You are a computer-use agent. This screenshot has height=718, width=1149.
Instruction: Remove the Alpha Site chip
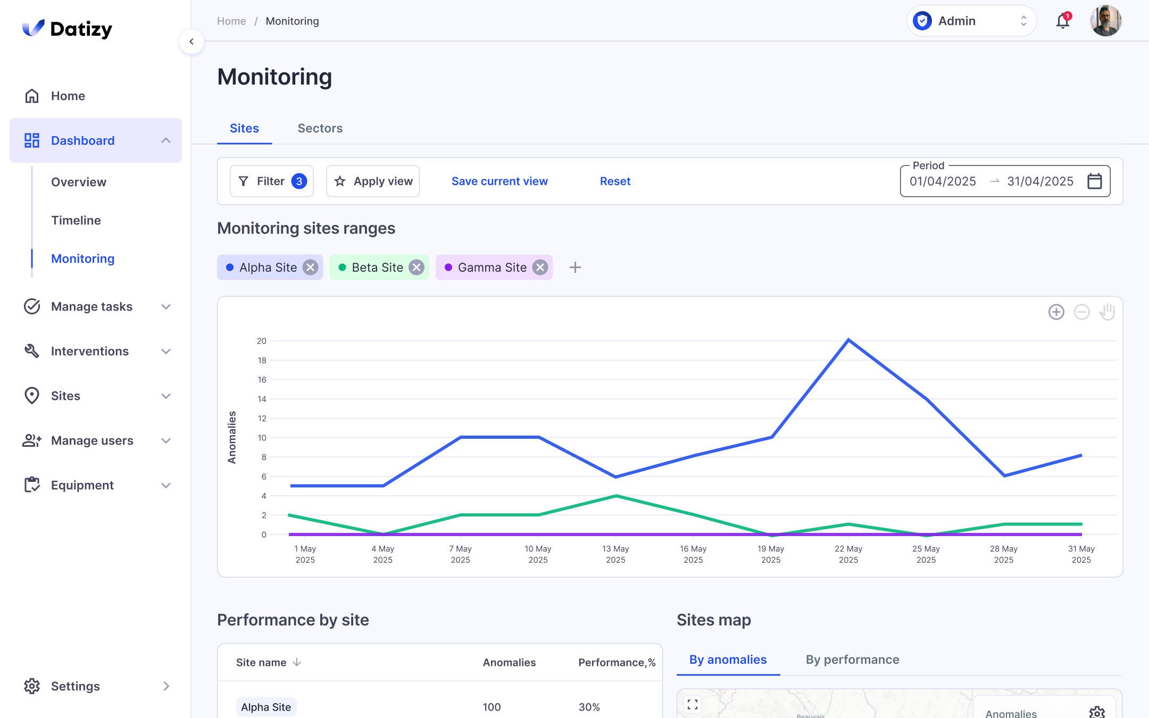310,268
